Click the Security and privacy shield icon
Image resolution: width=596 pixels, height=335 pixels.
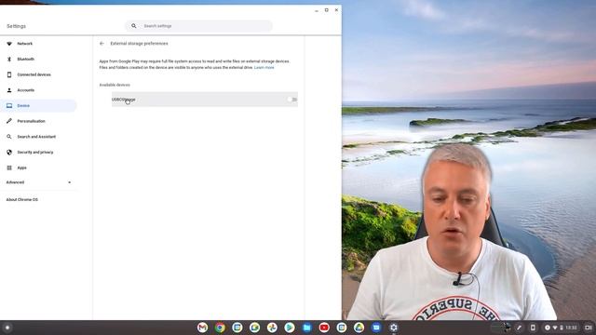point(9,152)
